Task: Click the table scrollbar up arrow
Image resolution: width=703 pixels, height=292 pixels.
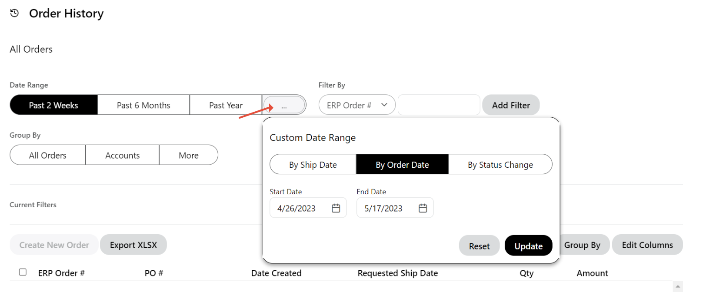Action: click(x=677, y=286)
